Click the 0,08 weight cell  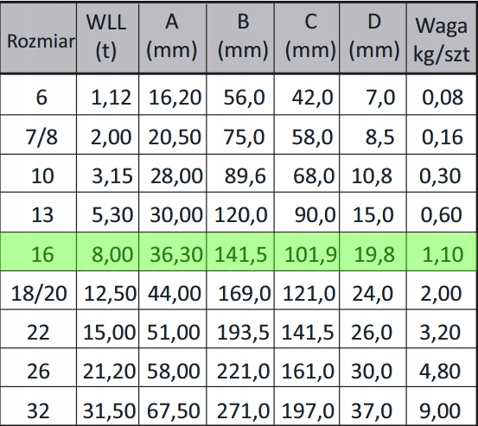coord(442,95)
